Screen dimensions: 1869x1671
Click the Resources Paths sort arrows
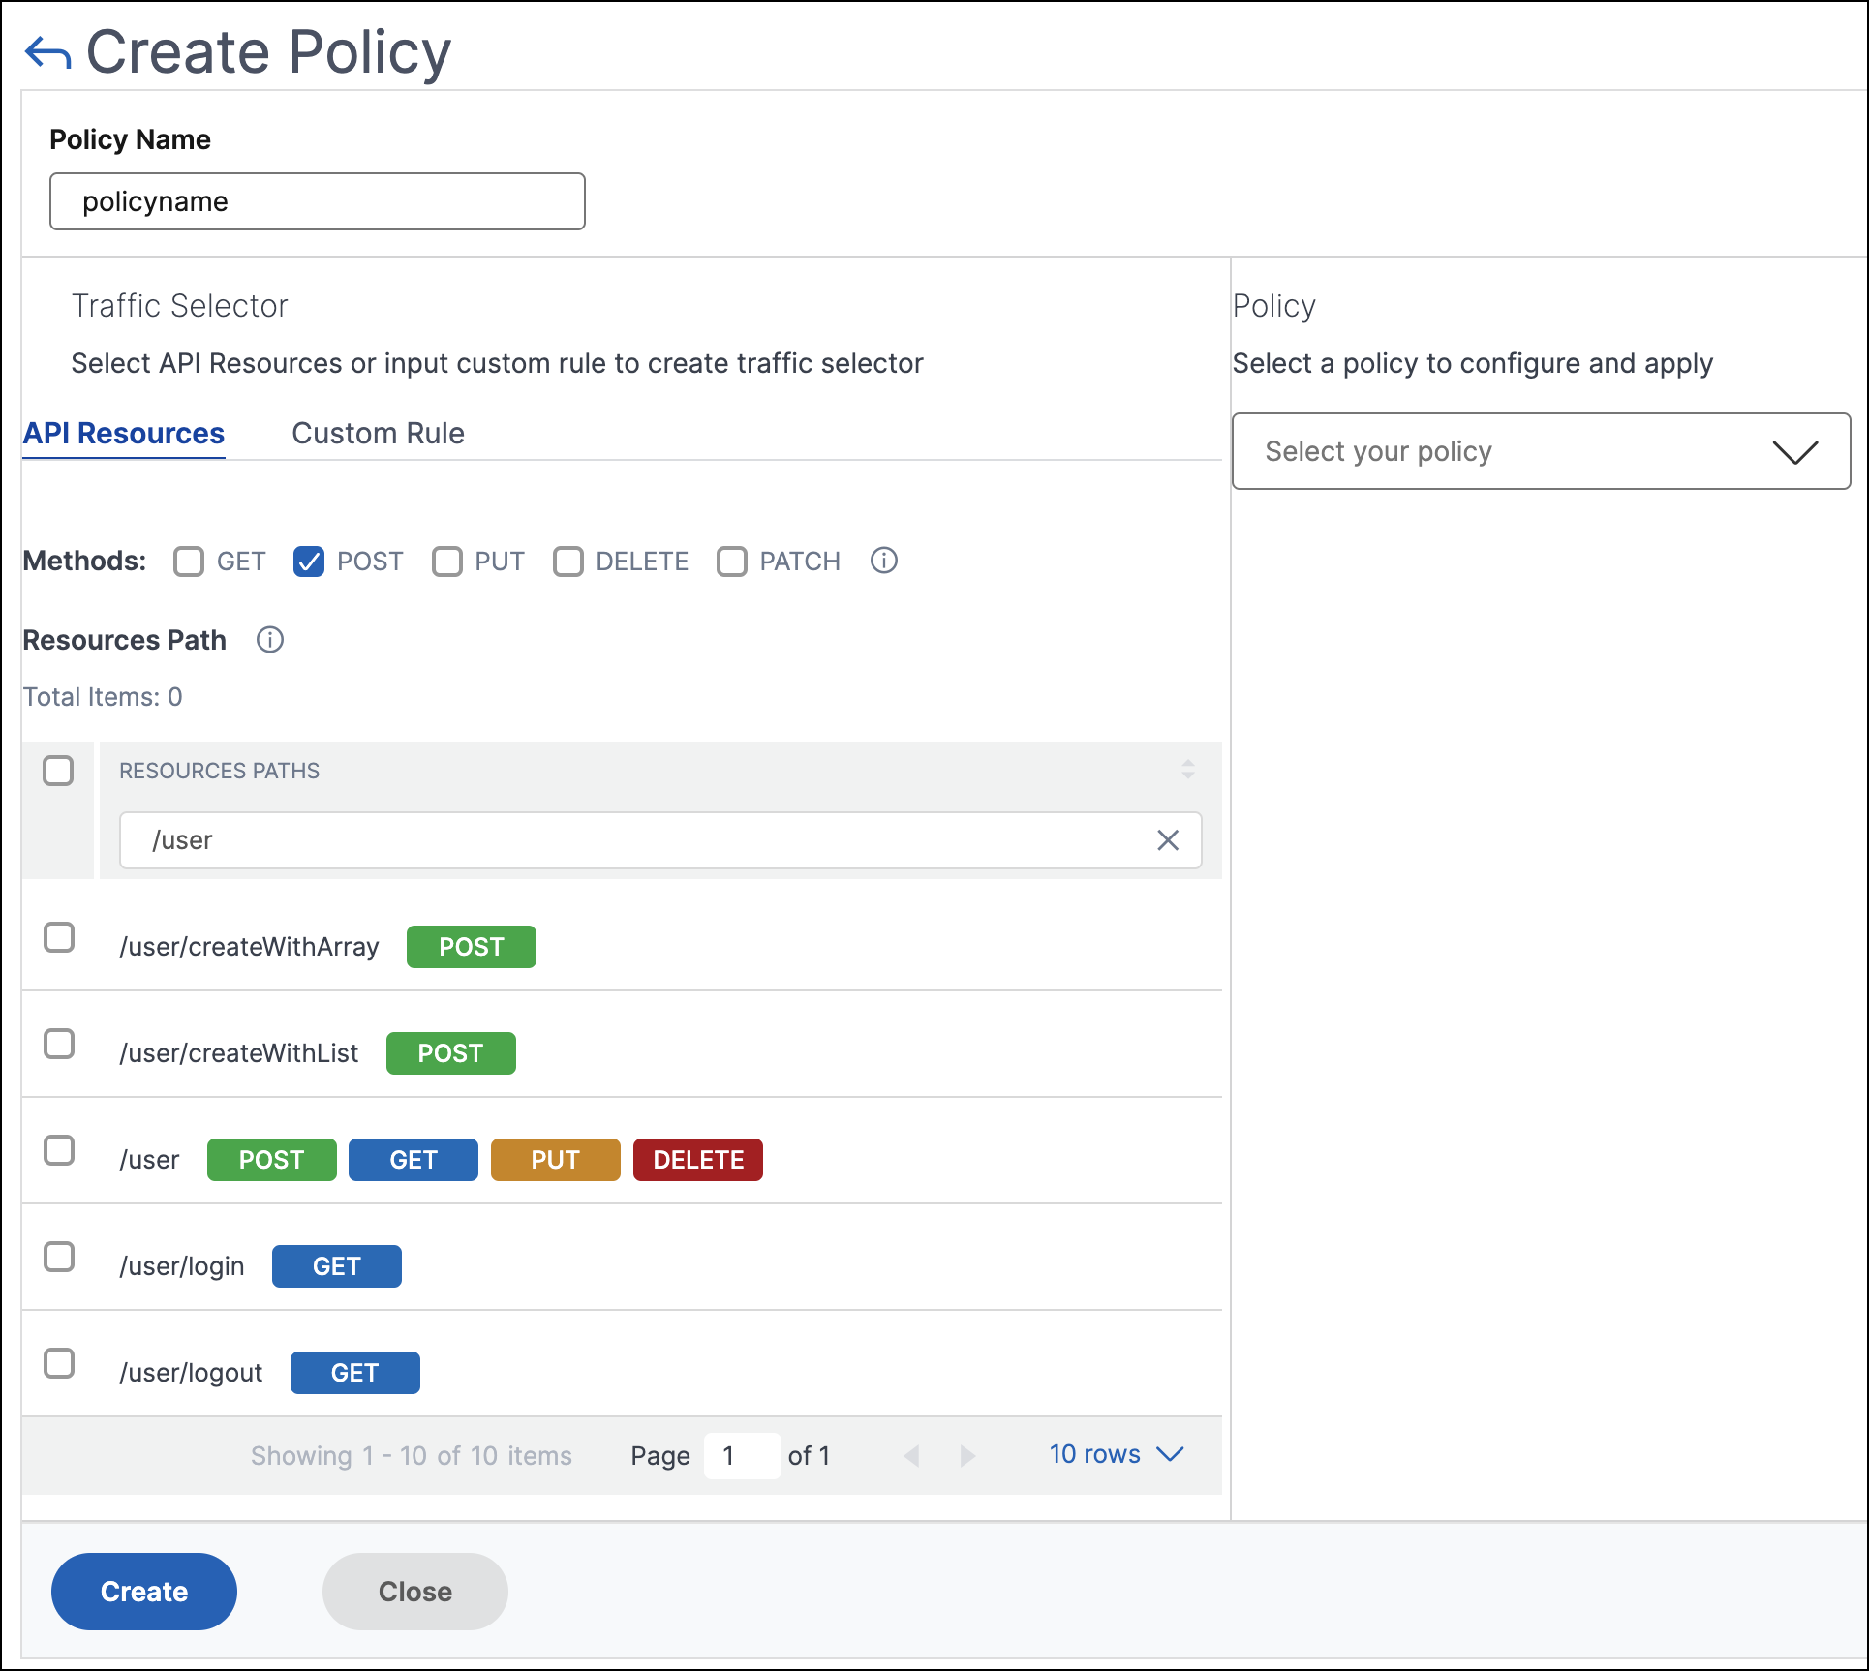point(1187,770)
